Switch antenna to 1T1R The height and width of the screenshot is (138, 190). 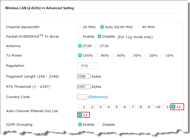click(x=97, y=46)
